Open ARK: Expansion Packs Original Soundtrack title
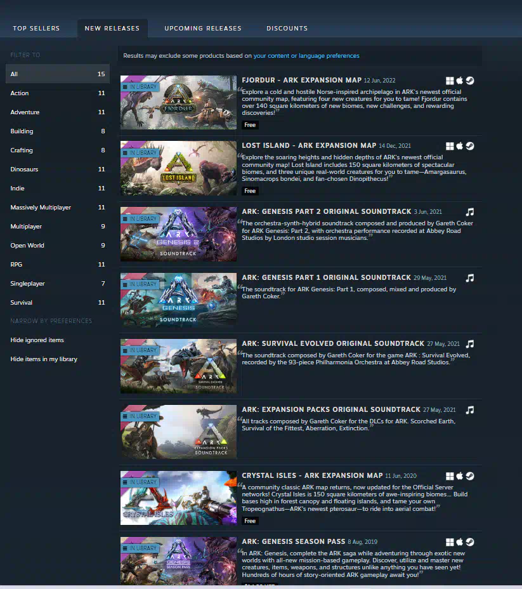 (x=331, y=409)
